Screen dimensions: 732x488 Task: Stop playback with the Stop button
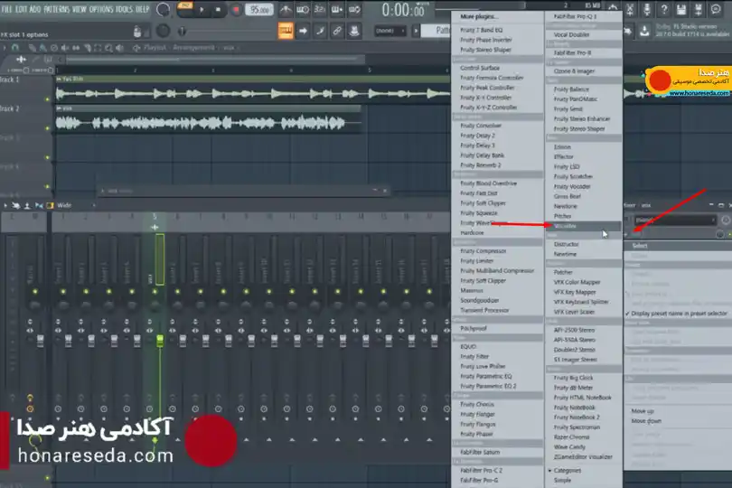point(218,9)
